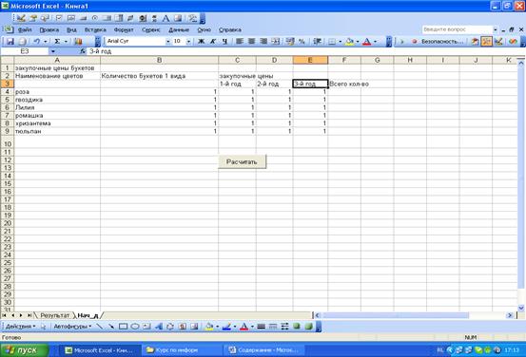Select the oval drawing tool
The image size is (526, 357).
click(x=135, y=327)
